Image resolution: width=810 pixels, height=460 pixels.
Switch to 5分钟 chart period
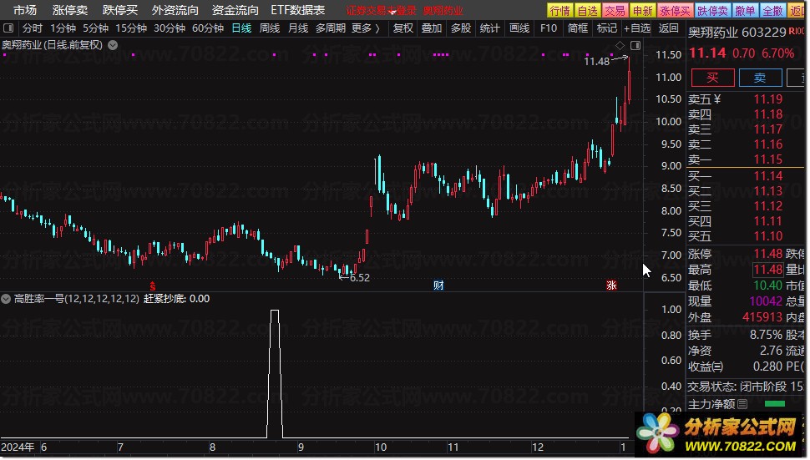(95, 28)
